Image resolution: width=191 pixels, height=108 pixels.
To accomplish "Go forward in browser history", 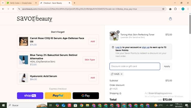I will [x=8, y=9].
